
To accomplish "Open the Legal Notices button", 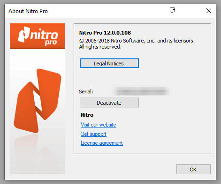I will [x=109, y=64].
